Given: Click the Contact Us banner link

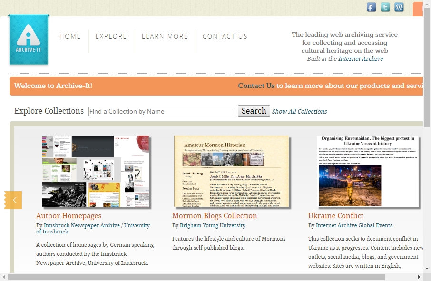Looking at the screenshot, I should point(256,86).
